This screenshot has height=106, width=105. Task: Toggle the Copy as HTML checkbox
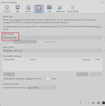click(x=42, y=42)
